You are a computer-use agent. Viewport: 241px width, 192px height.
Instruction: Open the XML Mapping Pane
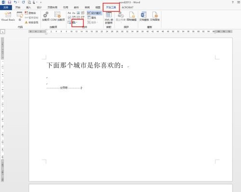pyautogui.click(x=109, y=18)
